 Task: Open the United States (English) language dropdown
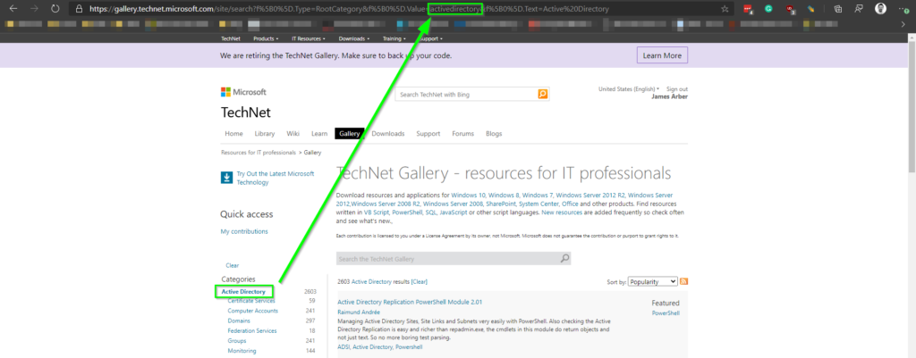[629, 89]
